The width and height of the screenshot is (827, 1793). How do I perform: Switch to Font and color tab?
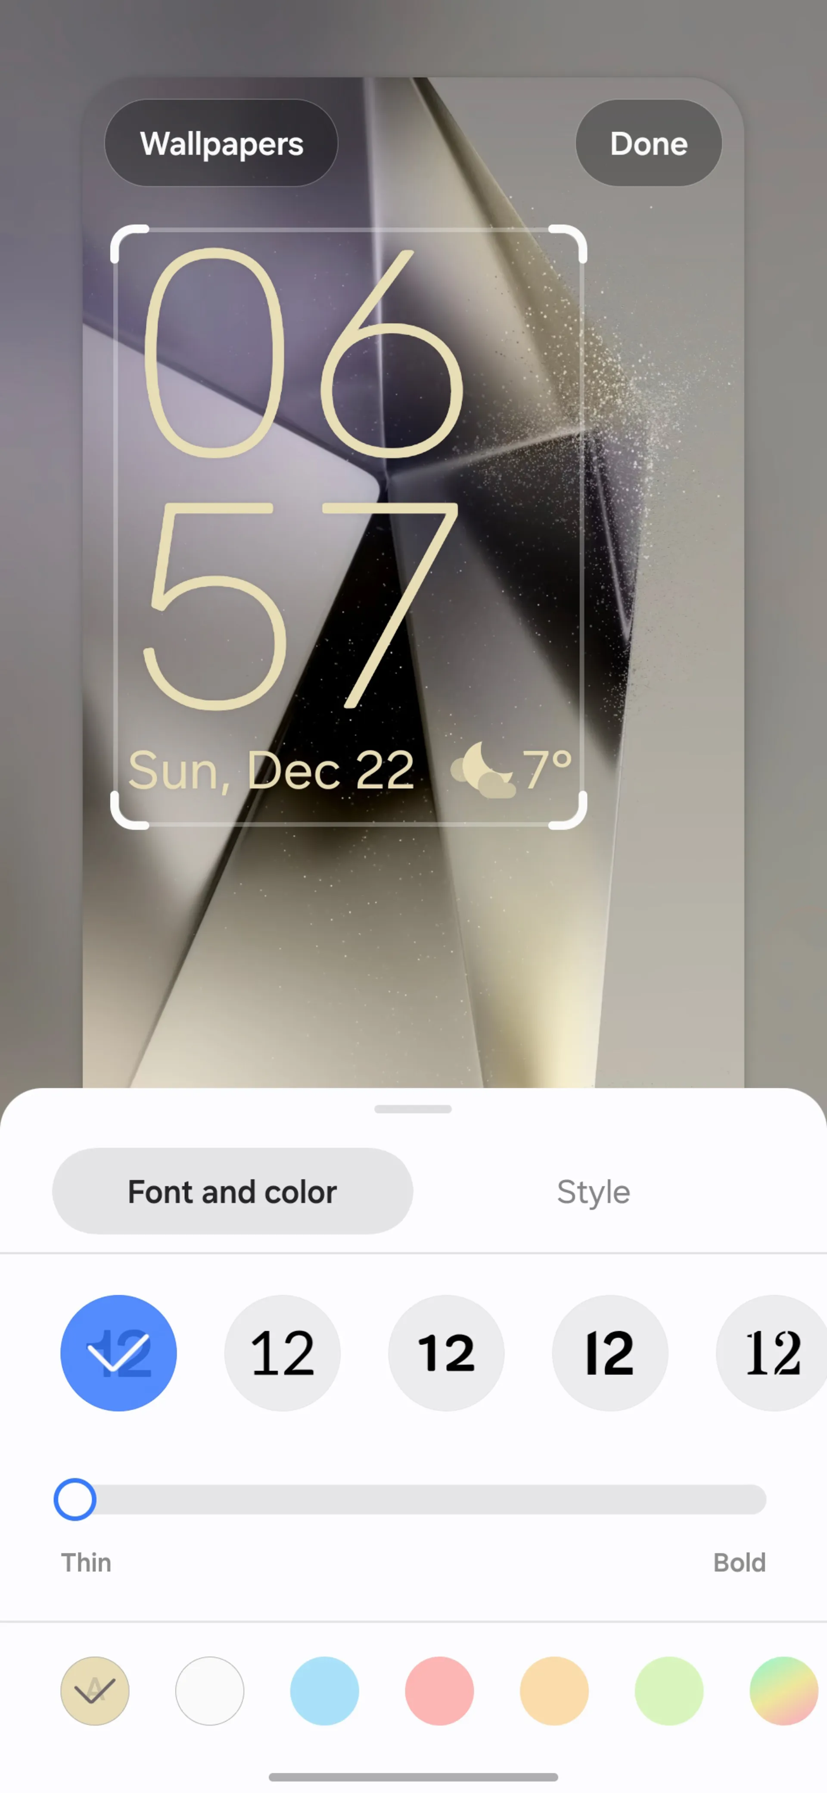[x=233, y=1191]
